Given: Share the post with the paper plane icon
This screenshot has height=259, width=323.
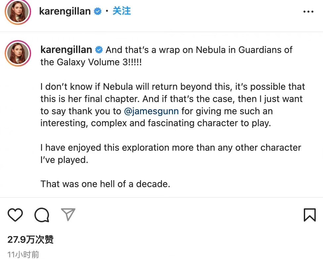Looking at the screenshot, I should tap(68, 215).
